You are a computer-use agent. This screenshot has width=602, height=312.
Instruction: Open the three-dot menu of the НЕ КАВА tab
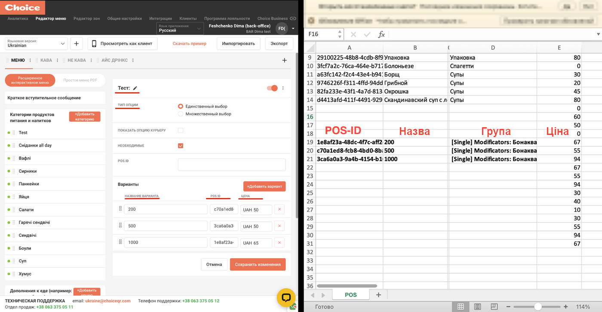[x=91, y=61]
